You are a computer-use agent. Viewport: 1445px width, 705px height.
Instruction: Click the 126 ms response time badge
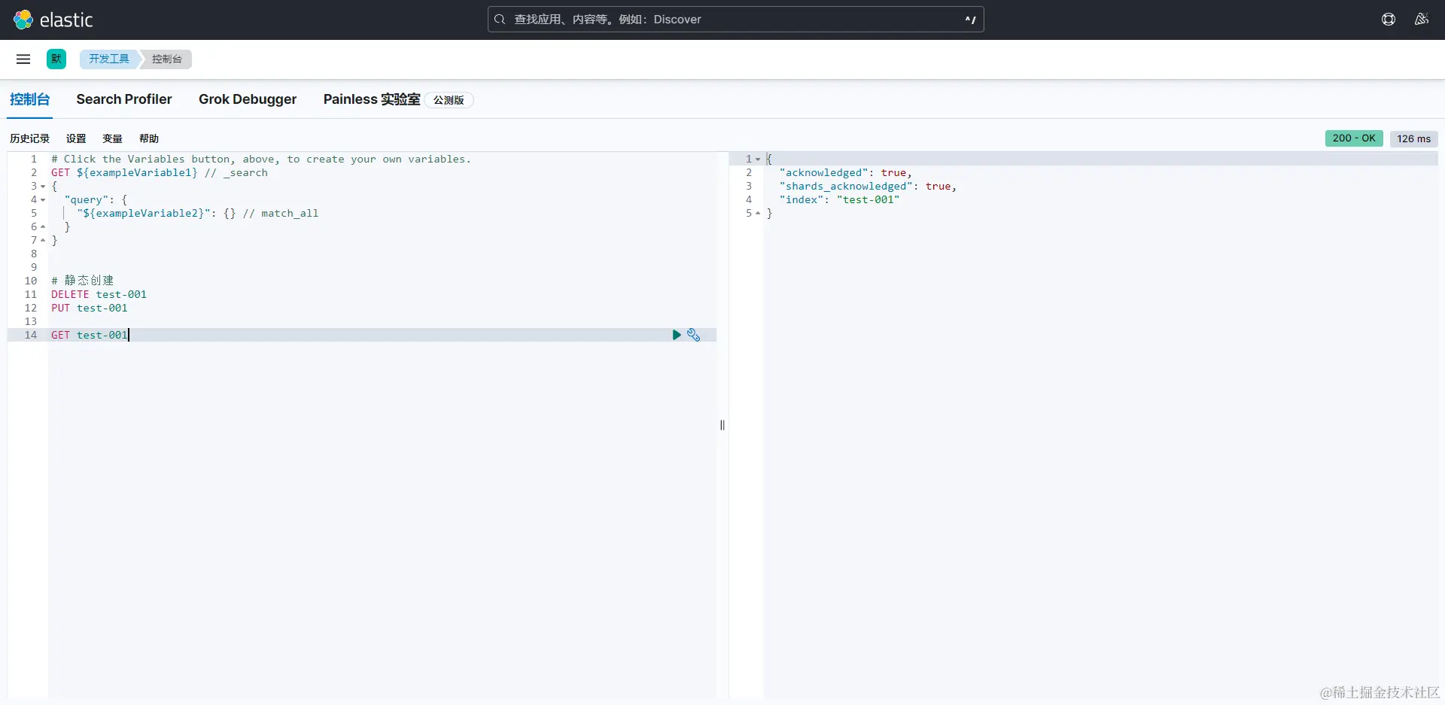click(1414, 138)
